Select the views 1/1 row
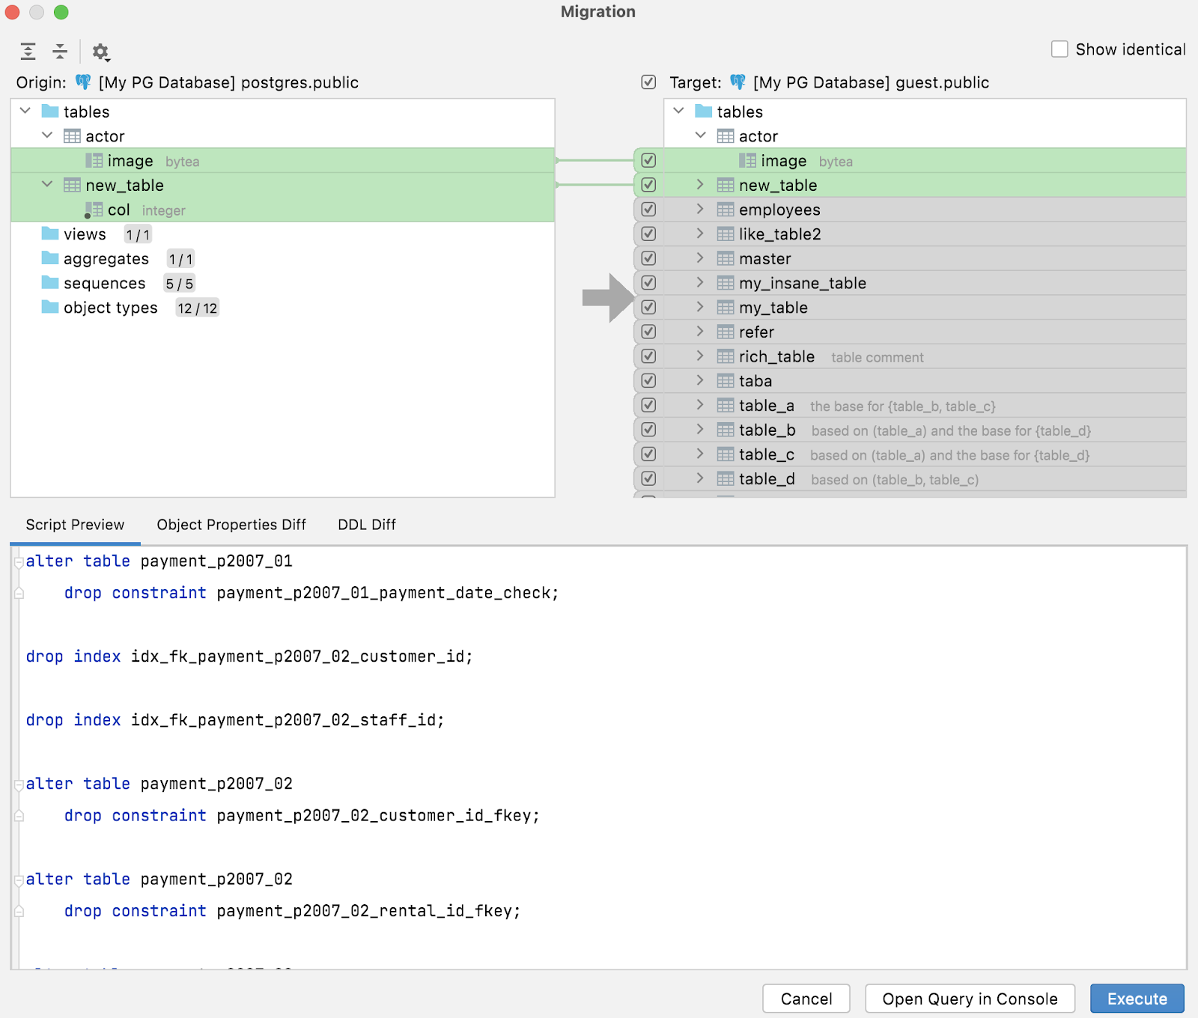1198x1018 pixels. click(x=283, y=234)
